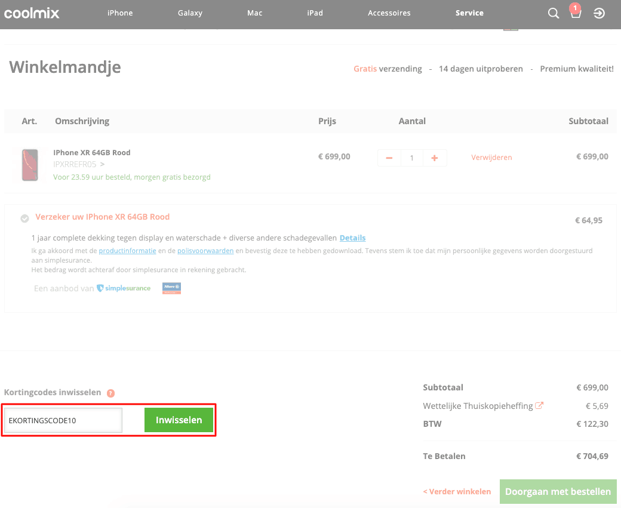Open the Thuiskopieheffing external link icon
Screen dimensions: 621x508
coord(539,405)
